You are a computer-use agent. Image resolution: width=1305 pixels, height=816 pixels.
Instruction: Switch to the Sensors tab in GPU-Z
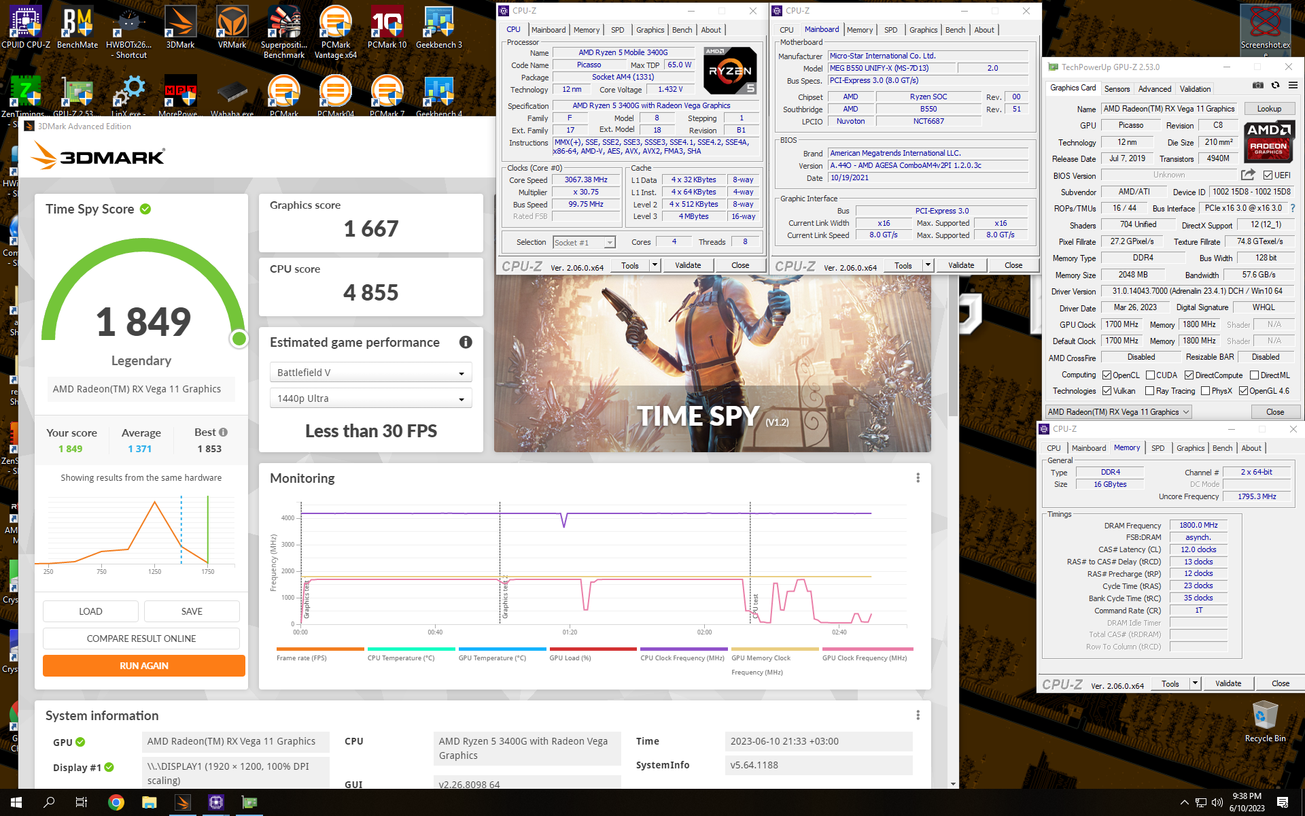pos(1117,89)
